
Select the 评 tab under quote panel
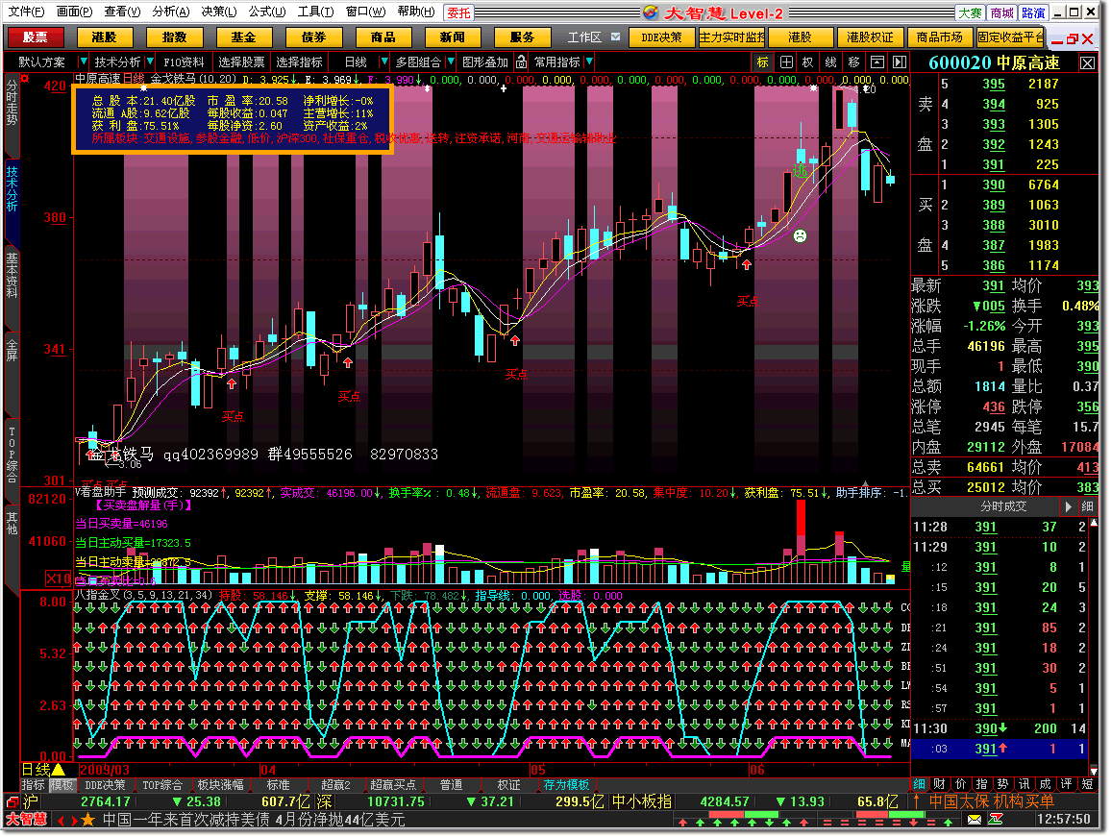click(1067, 784)
